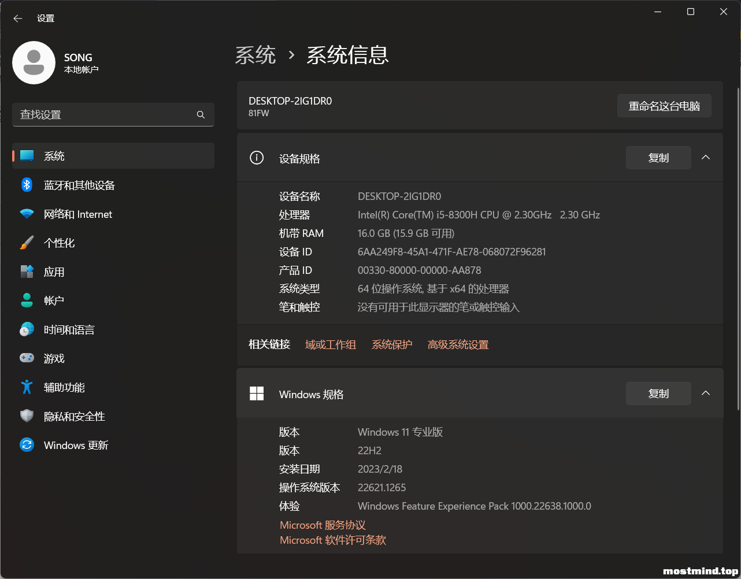
Task: Open the 高级系统设置 link
Action: 458,345
